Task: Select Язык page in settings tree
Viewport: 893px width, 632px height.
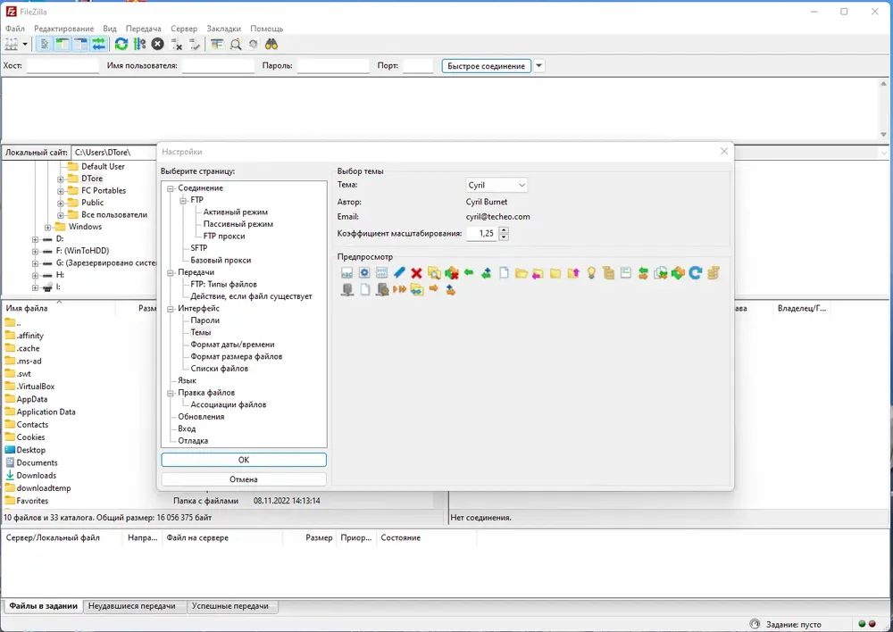Action: point(187,381)
